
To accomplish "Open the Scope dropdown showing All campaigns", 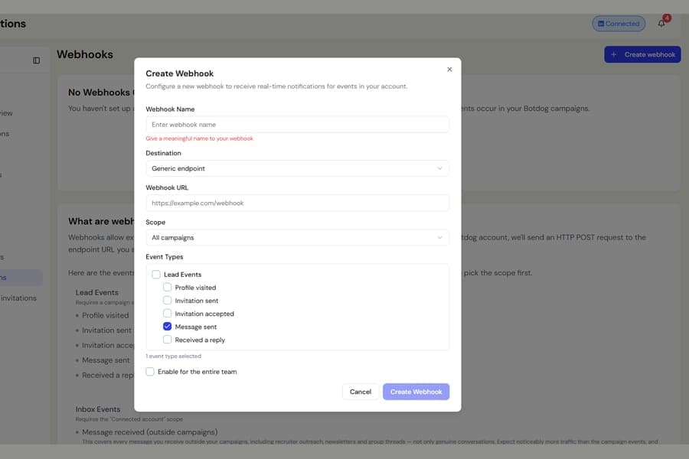I will [298, 238].
